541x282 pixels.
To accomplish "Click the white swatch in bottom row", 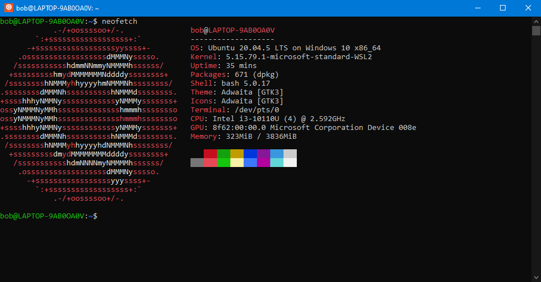I will [x=290, y=163].
